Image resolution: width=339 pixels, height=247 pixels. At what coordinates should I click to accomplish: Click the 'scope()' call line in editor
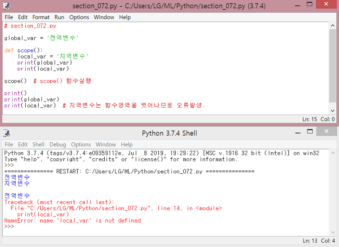47,81
